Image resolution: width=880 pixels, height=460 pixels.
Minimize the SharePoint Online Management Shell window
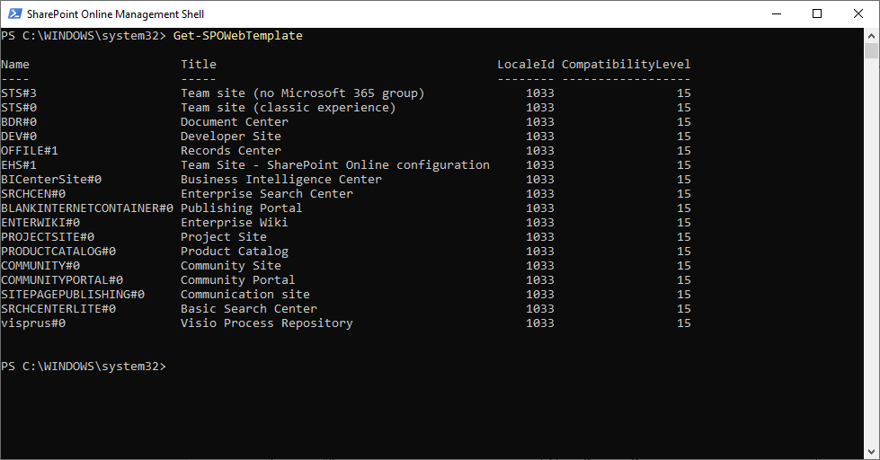coord(777,14)
